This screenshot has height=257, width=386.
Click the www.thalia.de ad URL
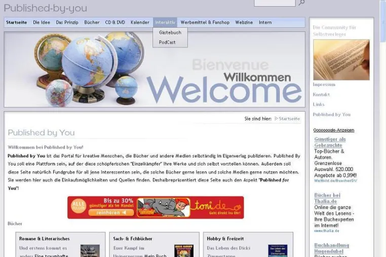[326, 231]
